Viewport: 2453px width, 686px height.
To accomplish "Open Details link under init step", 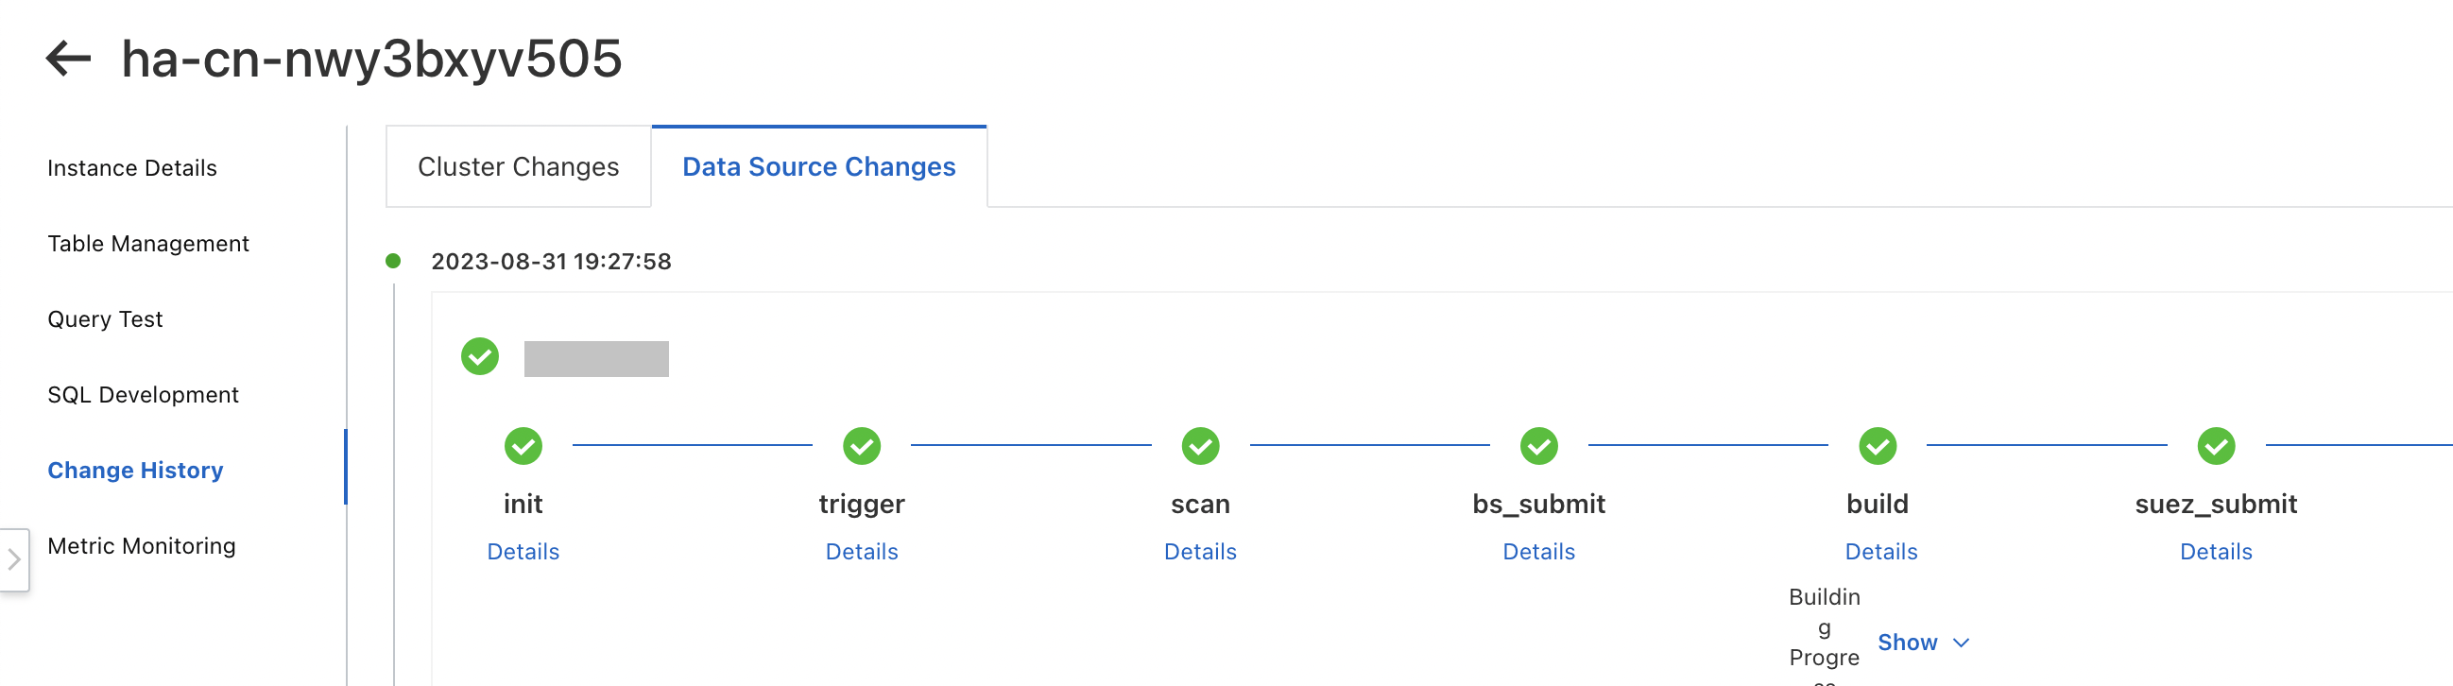I will coord(523,552).
